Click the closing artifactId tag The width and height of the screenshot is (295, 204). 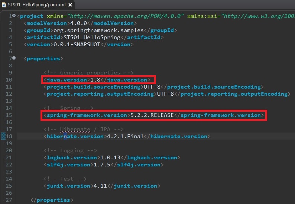coord(142,37)
